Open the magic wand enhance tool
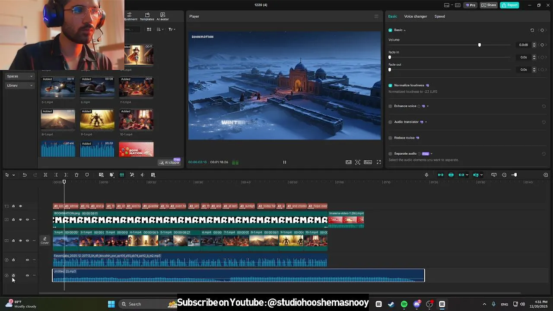This screenshot has height=311, width=553. [132, 175]
